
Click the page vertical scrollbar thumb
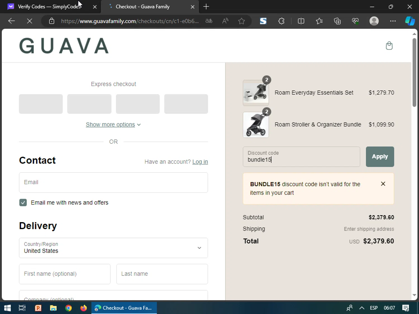coord(414,73)
